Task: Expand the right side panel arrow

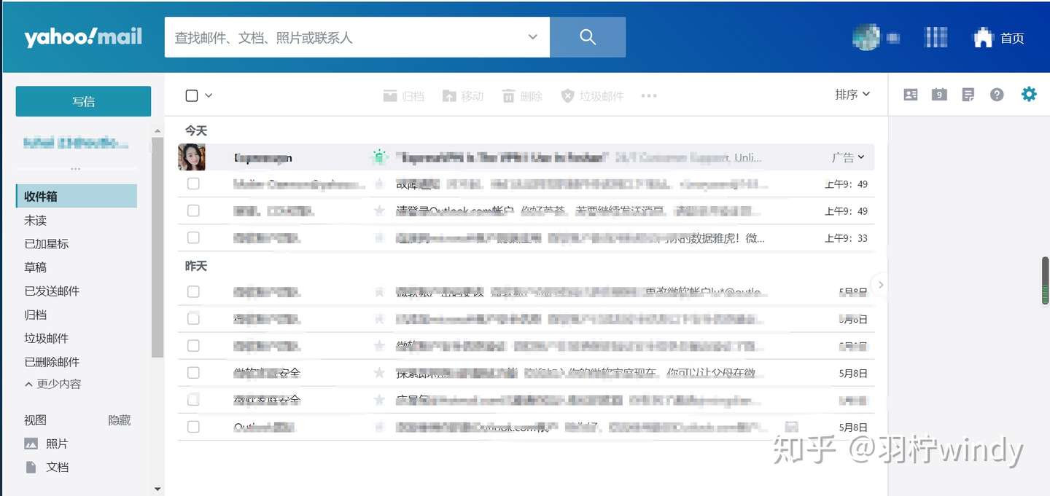Action: 881,285
